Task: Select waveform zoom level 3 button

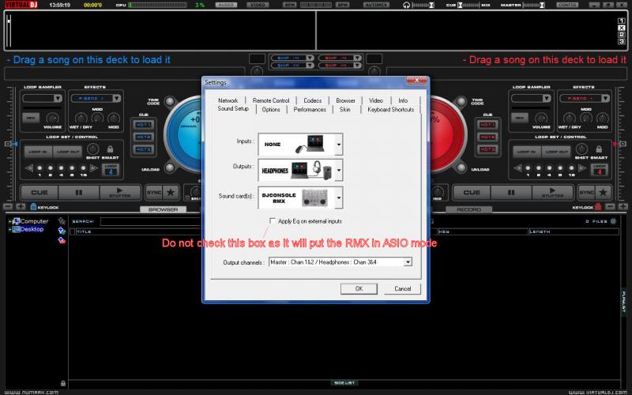Action: coord(622,42)
